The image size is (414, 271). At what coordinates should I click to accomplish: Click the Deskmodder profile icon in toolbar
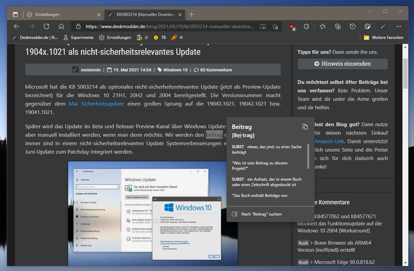tap(383, 26)
